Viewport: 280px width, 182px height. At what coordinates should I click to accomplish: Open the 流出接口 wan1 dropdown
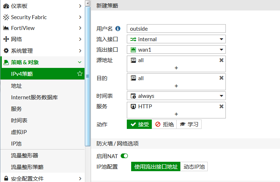pyautogui.click(x=176, y=50)
